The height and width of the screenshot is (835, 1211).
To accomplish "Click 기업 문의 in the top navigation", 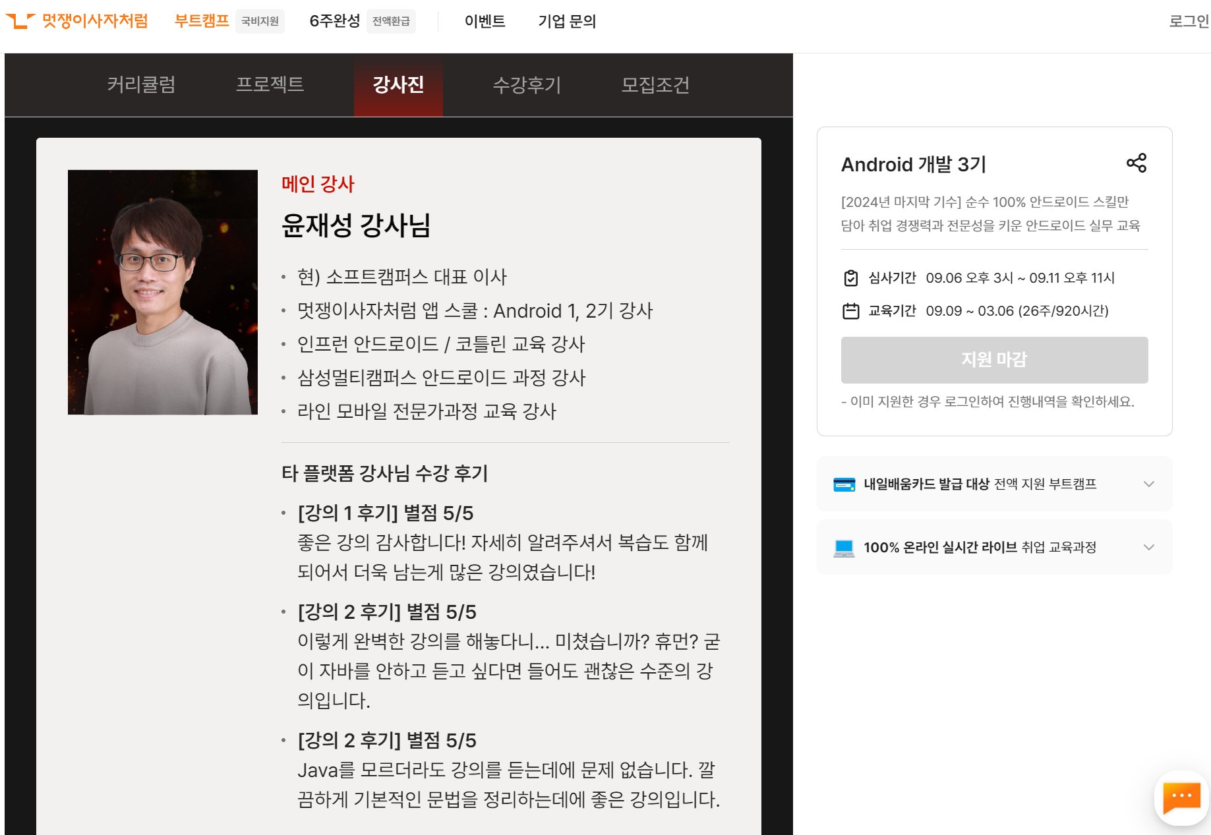I will coord(568,21).
